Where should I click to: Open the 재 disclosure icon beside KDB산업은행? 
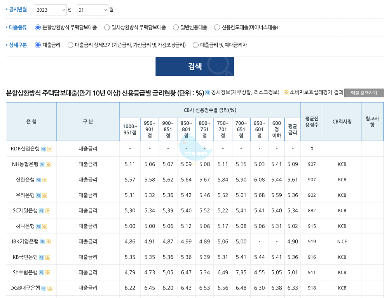coord(43,149)
